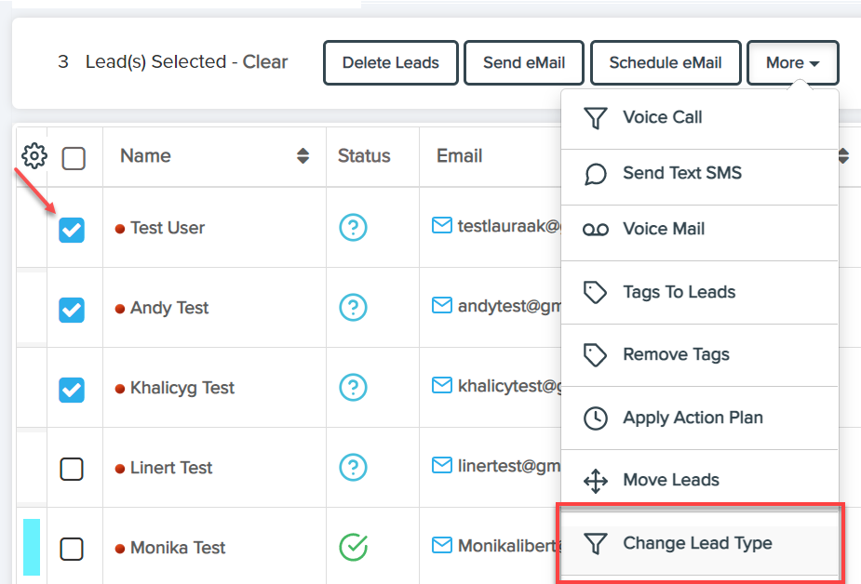Clear the selected leads via Clear link

coord(265,62)
